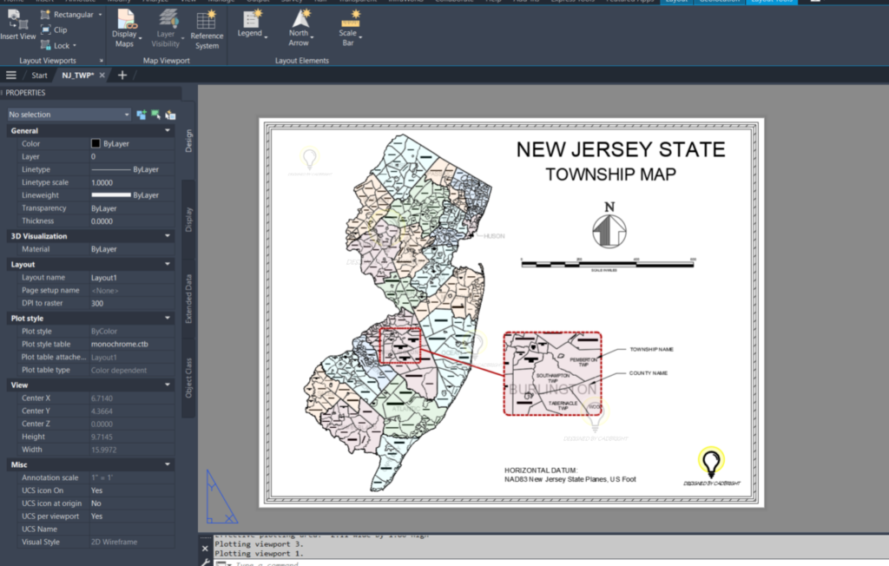Switch to the Start tab
The height and width of the screenshot is (566, 889).
point(39,76)
